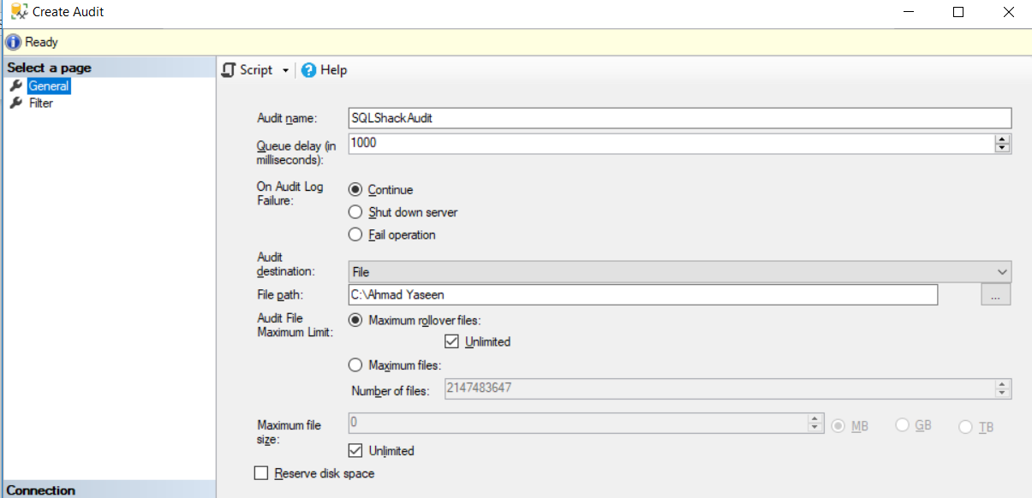This screenshot has width=1032, height=498.
Task: Click the Audit name text field
Action: click(x=679, y=118)
